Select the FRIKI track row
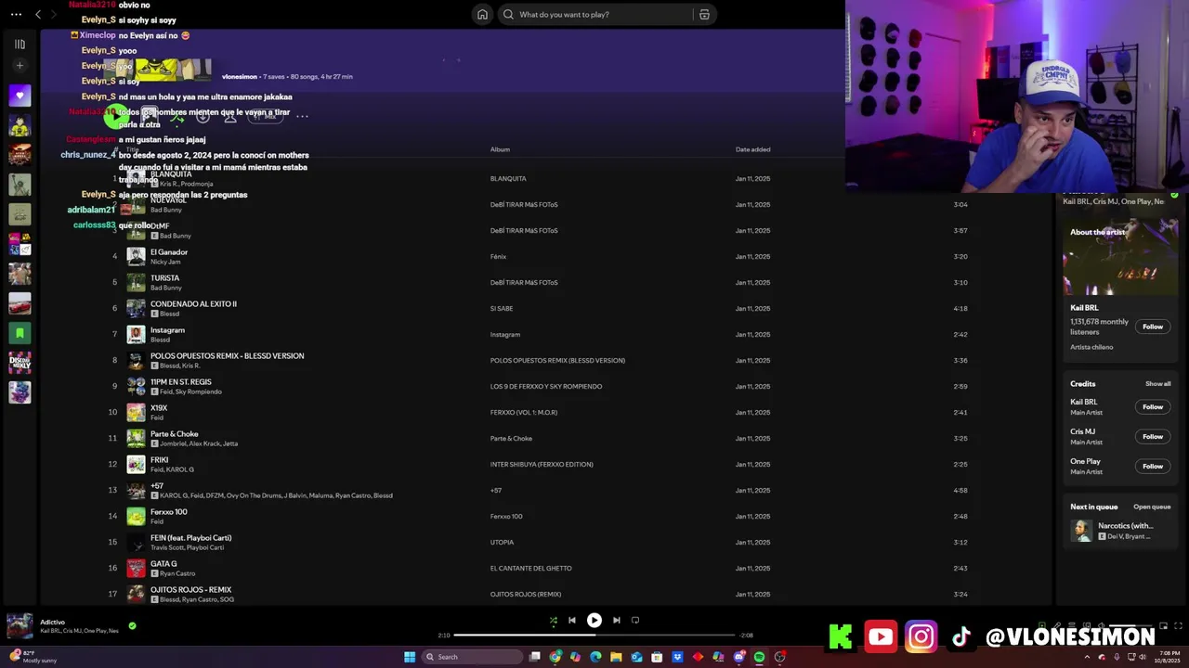 click(548, 464)
